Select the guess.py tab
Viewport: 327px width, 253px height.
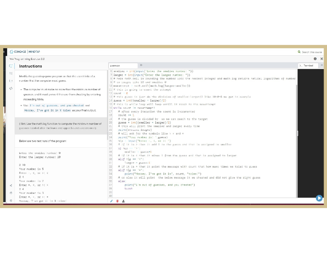click(x=116, y=66)
